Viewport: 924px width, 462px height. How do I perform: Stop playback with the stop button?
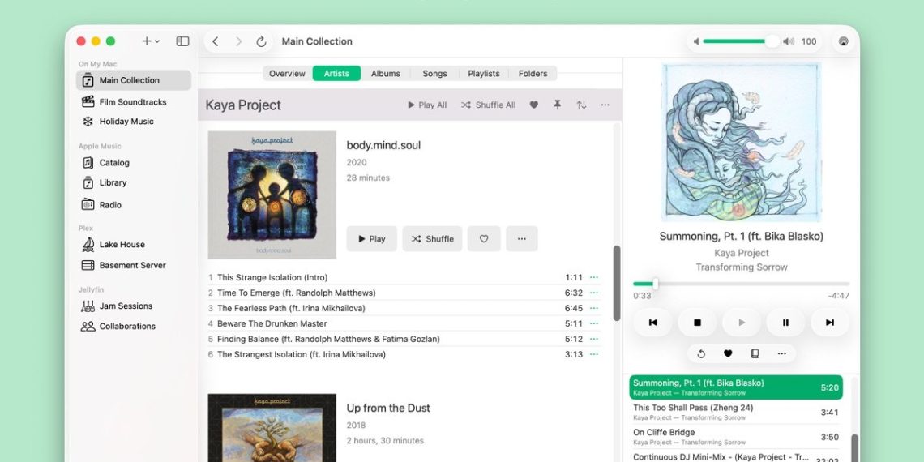pos(697,323)
